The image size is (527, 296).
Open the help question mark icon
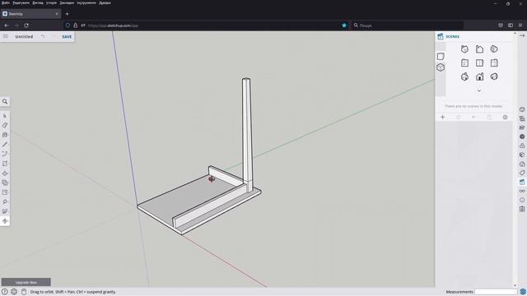click(5, 292)
